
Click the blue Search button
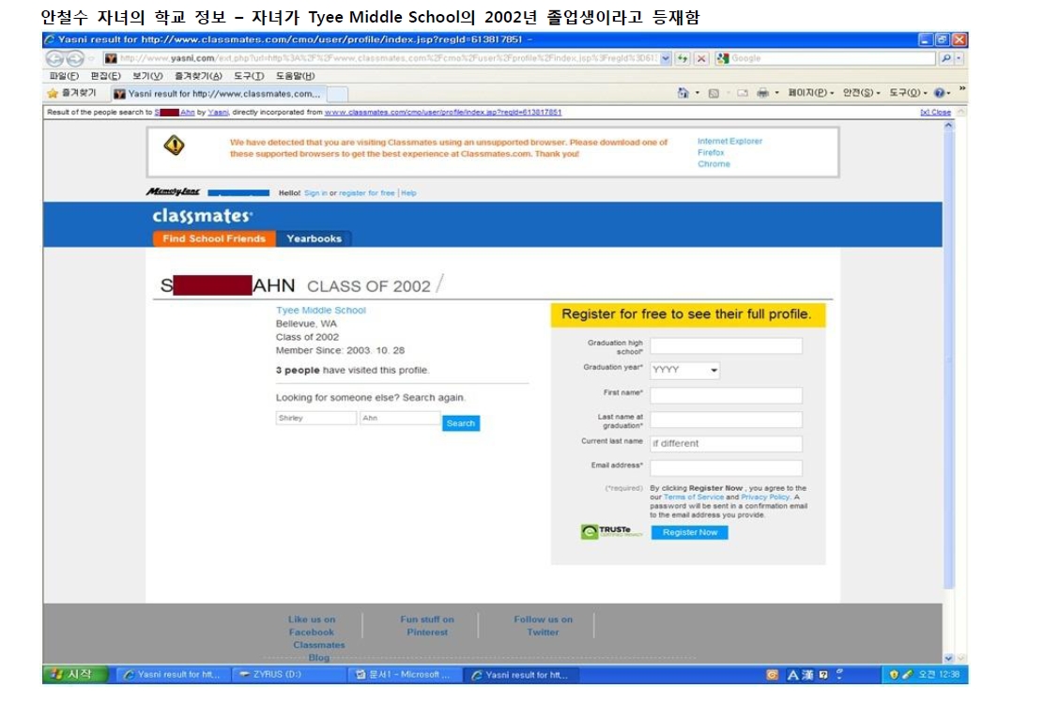461,423
